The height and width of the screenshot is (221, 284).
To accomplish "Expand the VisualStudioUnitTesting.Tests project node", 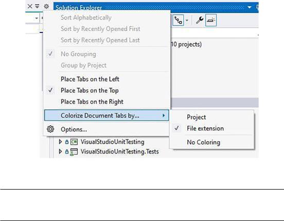I will [60, 151].
